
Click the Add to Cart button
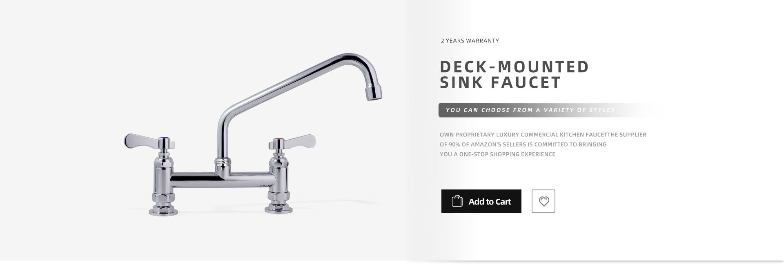pos(481,201)
